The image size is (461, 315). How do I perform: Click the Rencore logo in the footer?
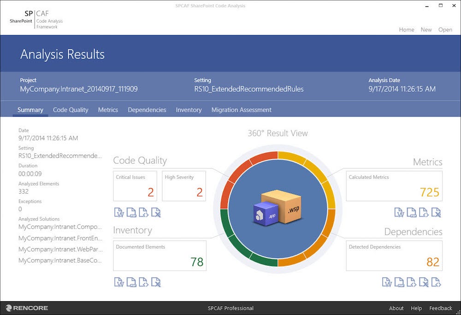point(26,308)
